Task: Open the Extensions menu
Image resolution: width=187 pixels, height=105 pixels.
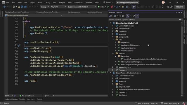Action: 79,2
